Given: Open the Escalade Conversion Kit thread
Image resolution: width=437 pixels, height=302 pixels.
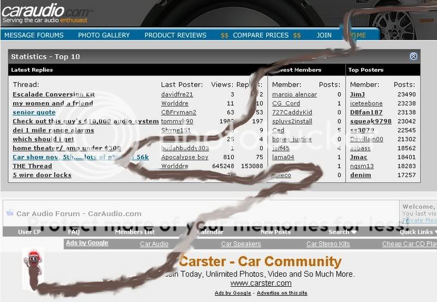Looking at the screenshot, I should coord(54,94).
